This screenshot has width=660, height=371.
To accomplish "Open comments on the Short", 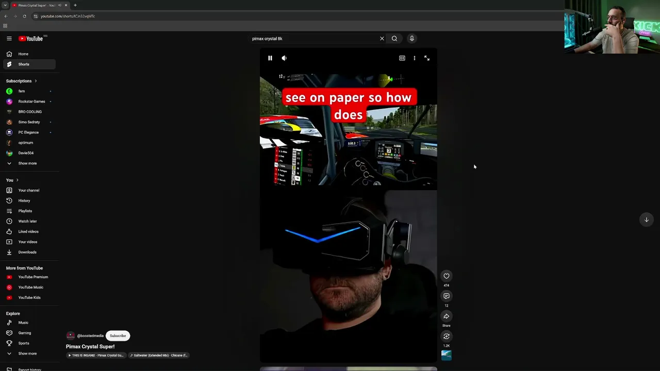I will (x=447, y=296).
